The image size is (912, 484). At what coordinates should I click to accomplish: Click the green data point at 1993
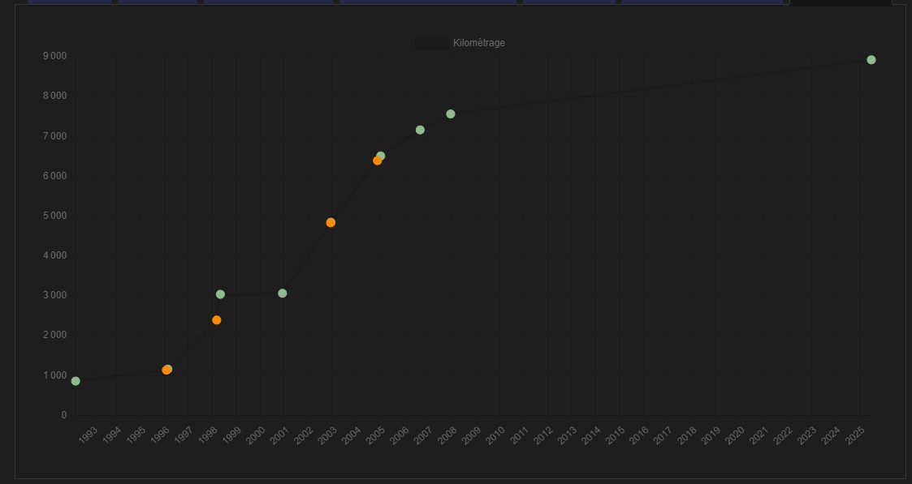coord(76,381)
